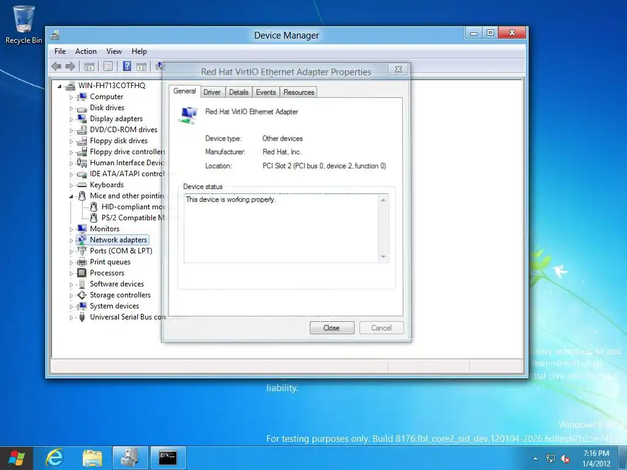This screenshot has height=470, width=627.
Task: Select the System devices icon
Action: 82,306
